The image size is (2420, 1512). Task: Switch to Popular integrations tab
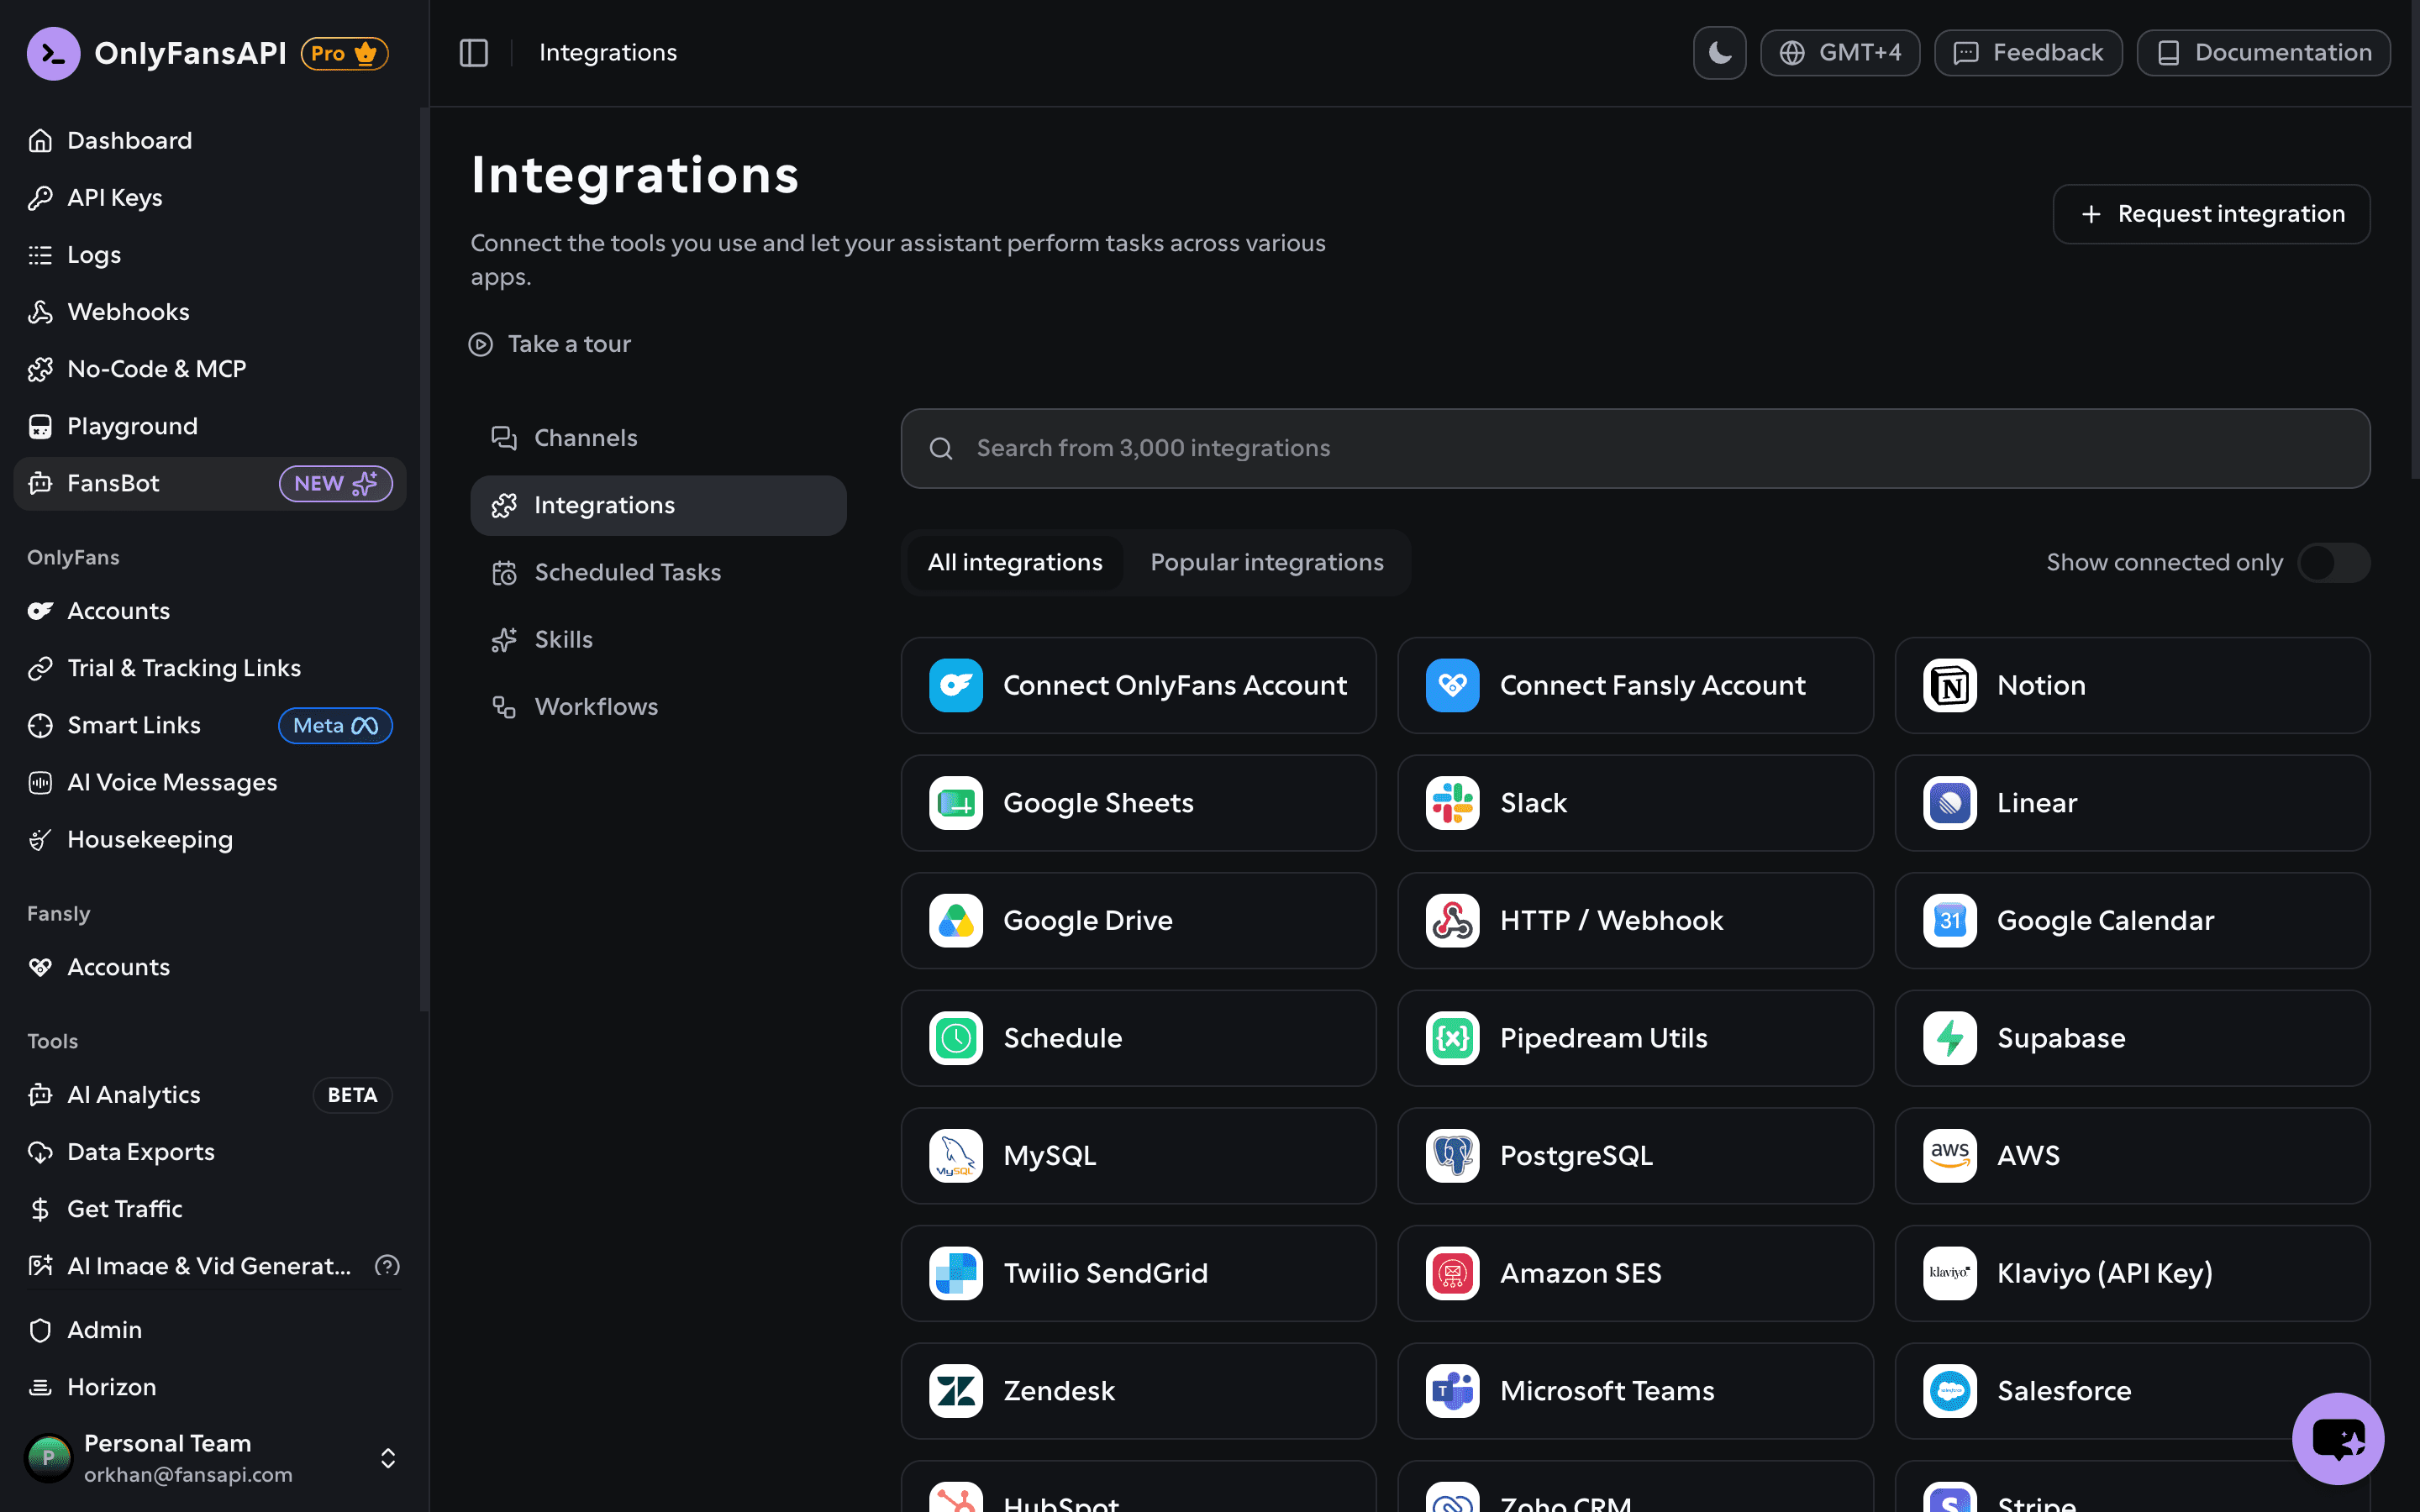pos(1267,563)
